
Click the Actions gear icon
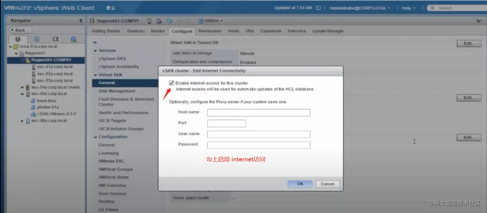201,21
